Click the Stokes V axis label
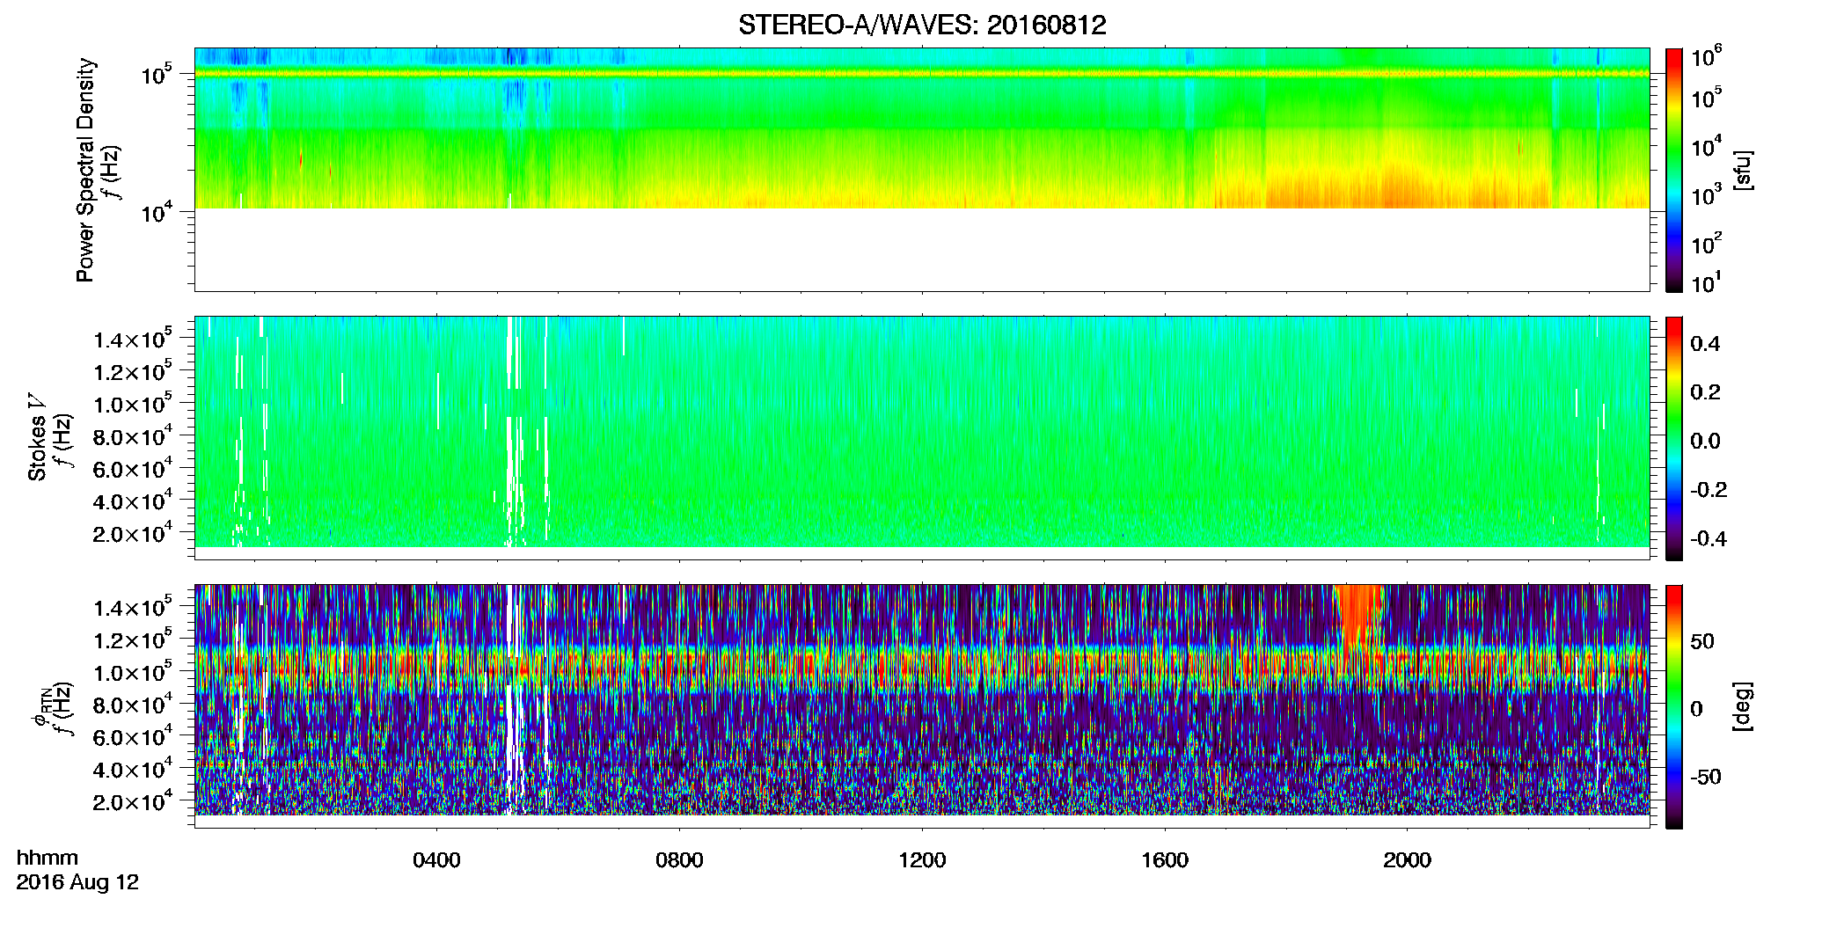Image resolution: width=1844 pixels, height=950 pixels. click(37, 438)
